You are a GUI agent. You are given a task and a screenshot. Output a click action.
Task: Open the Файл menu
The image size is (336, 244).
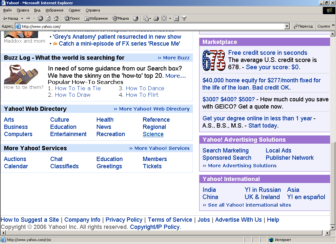click(x=7, y=10)
